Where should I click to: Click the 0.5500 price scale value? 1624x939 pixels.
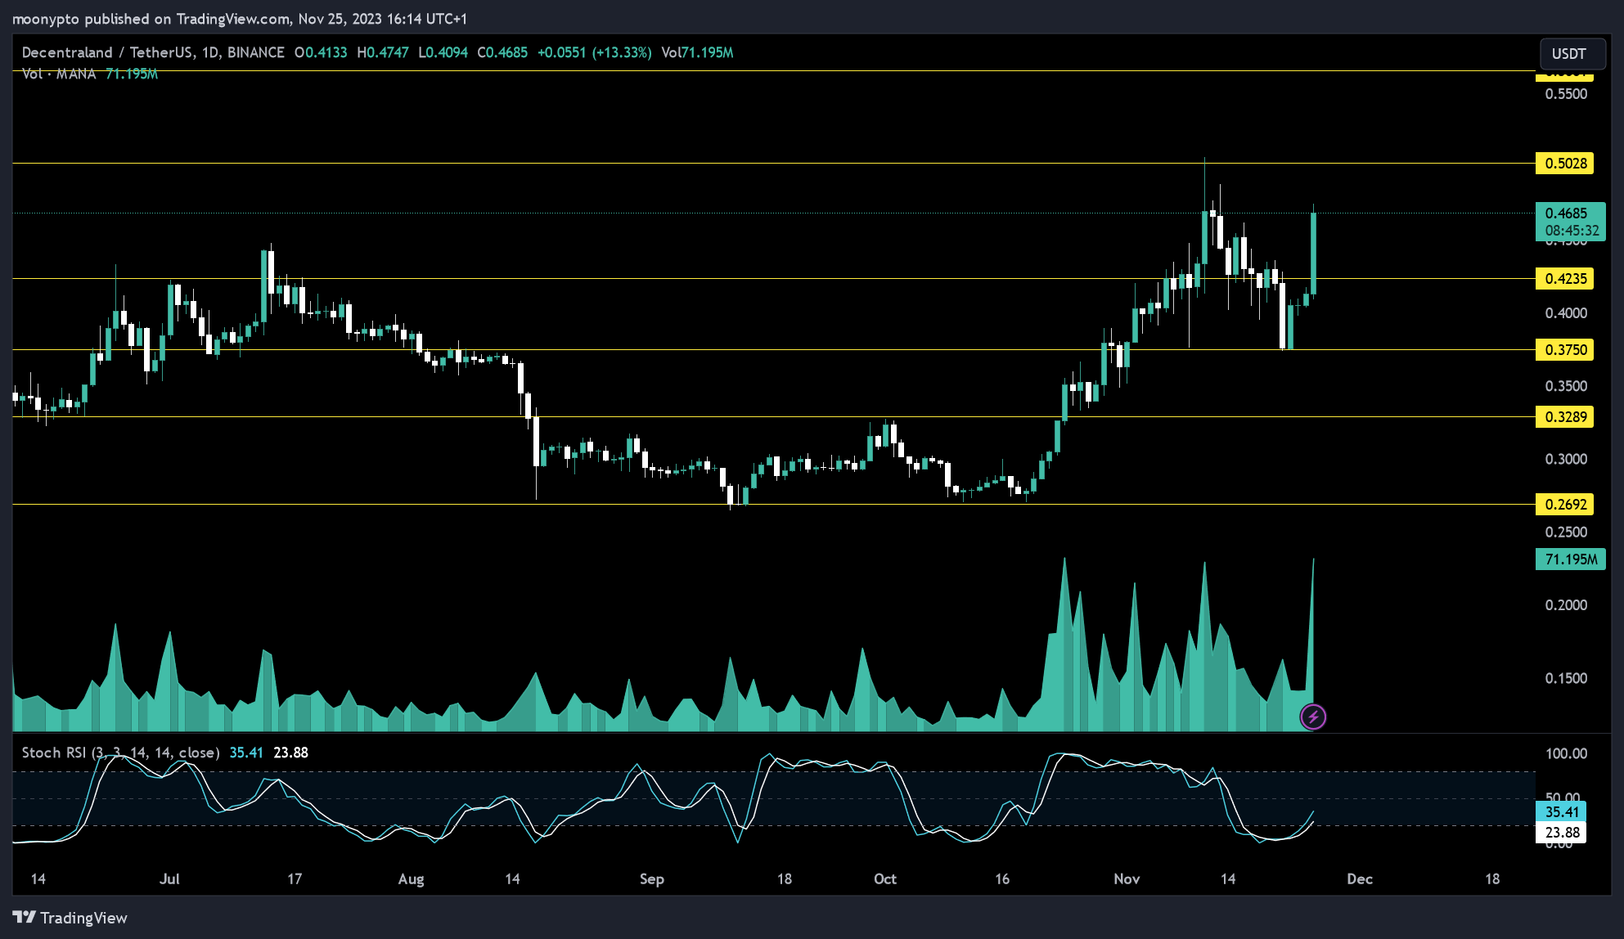(x=1566, y=94)
